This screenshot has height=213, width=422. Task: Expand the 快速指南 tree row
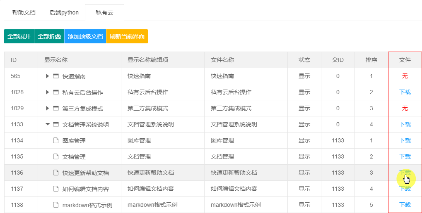[48, 76]
